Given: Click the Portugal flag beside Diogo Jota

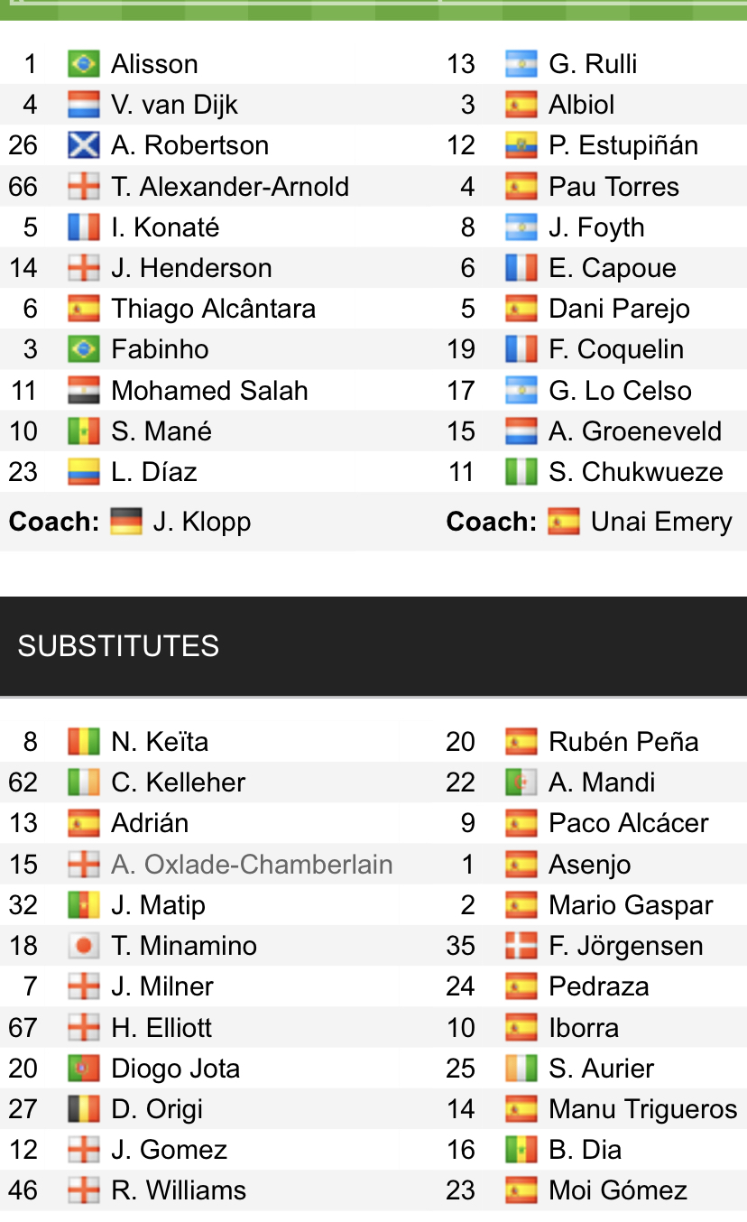Looking at the screenshot, I should click(x=83, y=1069).
